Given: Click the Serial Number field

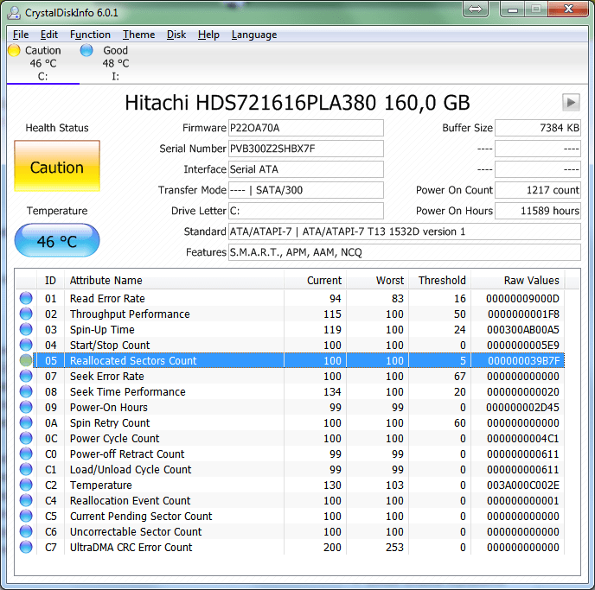Looking at the screenshot, I should click(x=306, y=149).
